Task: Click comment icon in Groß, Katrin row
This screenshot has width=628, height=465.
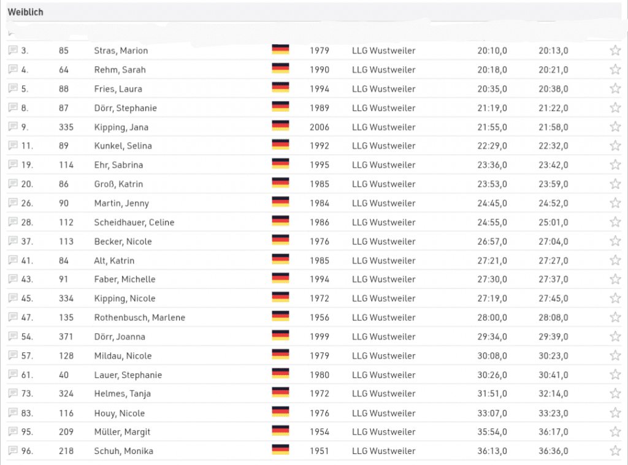Action: tap(13, 184)
